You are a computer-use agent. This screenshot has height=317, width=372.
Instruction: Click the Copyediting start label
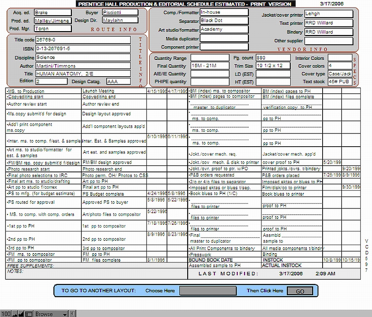click(x=25, y=97)
